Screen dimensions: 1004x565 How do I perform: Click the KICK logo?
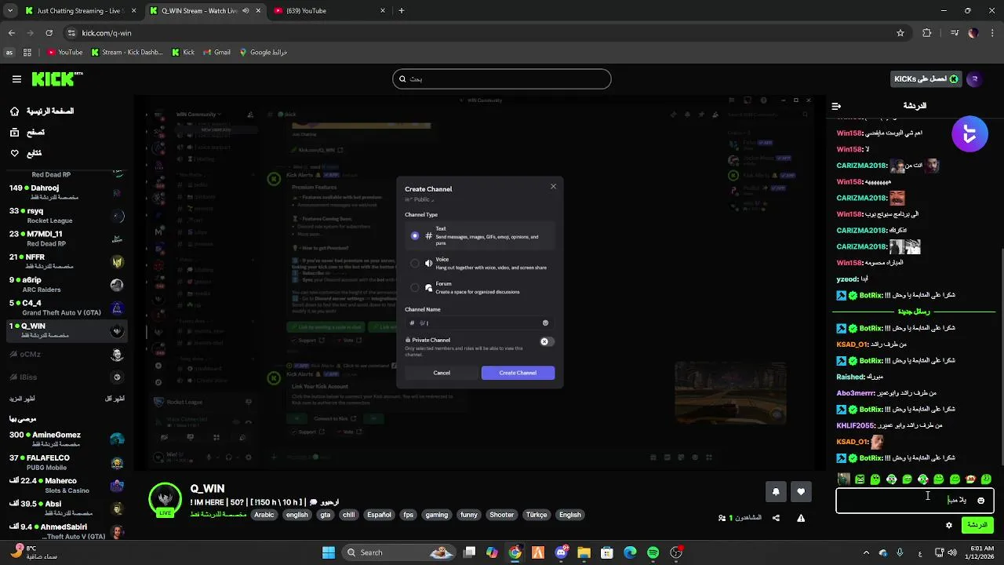point(56,79)
